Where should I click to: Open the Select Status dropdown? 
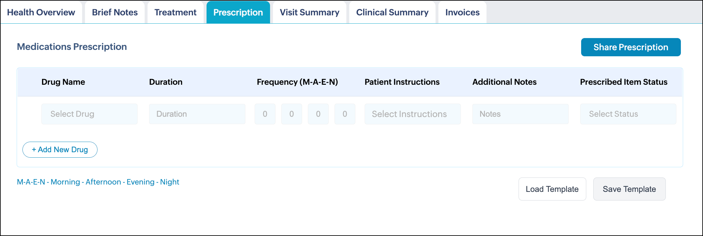(x=628, y=114)
